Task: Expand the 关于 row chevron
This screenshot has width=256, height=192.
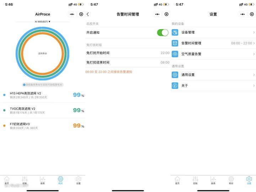Action: pyautogui.click(x=254, y=86)
